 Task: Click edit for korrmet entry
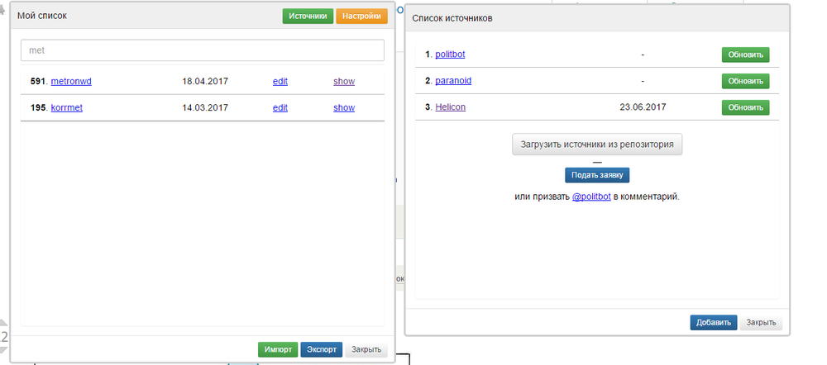click(x=280, y=107)
